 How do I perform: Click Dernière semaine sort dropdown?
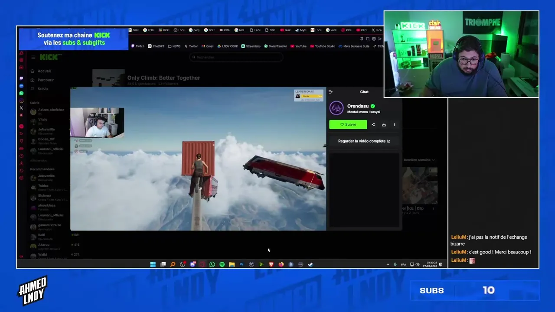point(419,160)
